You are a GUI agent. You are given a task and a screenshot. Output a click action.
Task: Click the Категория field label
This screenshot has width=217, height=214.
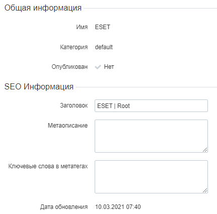74,47
